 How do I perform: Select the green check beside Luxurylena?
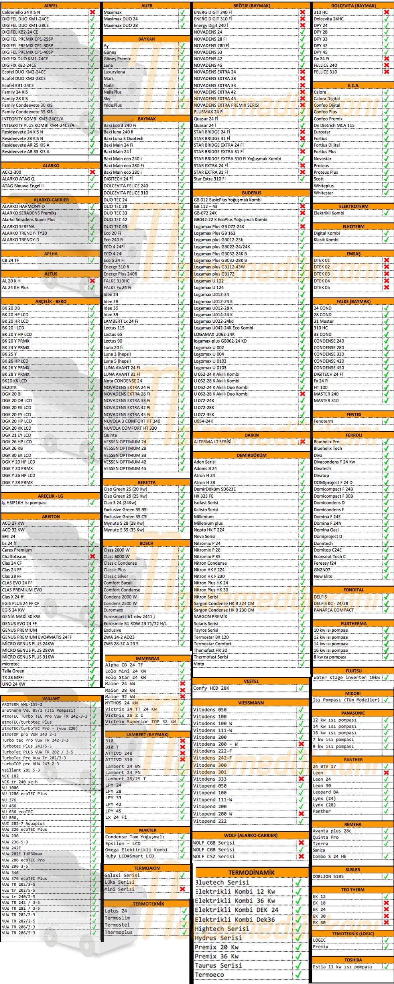(x=182, y=72)
